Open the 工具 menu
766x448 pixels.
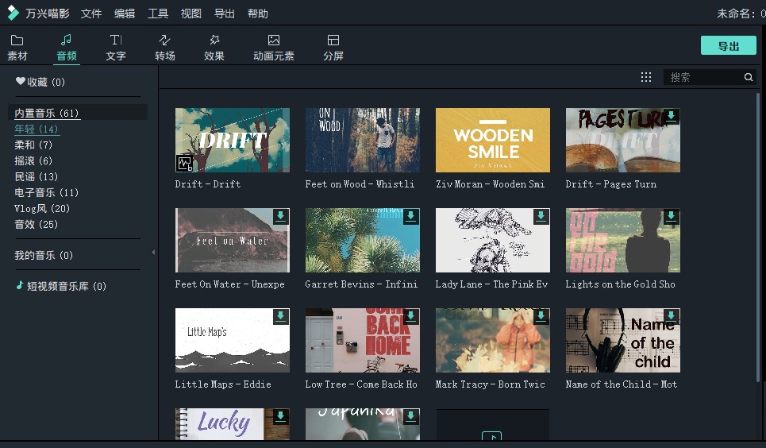click(x=158, y=14)
